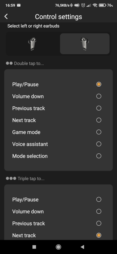117x254 pixels.
Task: Tap the alarm clock status icon
Action: [83, 5]
